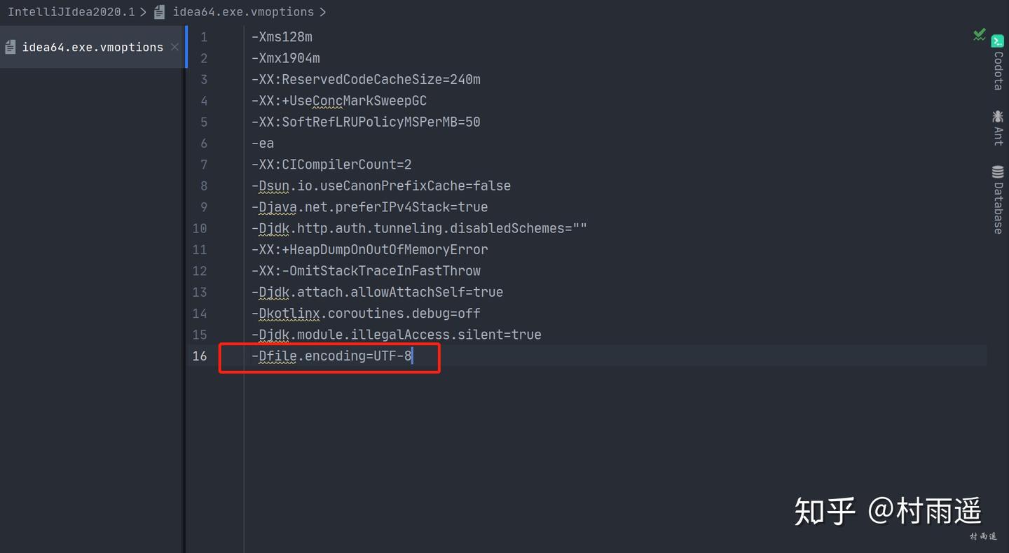Click the green inspections status checkmark
Image resolution: width=1009 pixels, height=553 pixels.
click(x=979, y=35)
